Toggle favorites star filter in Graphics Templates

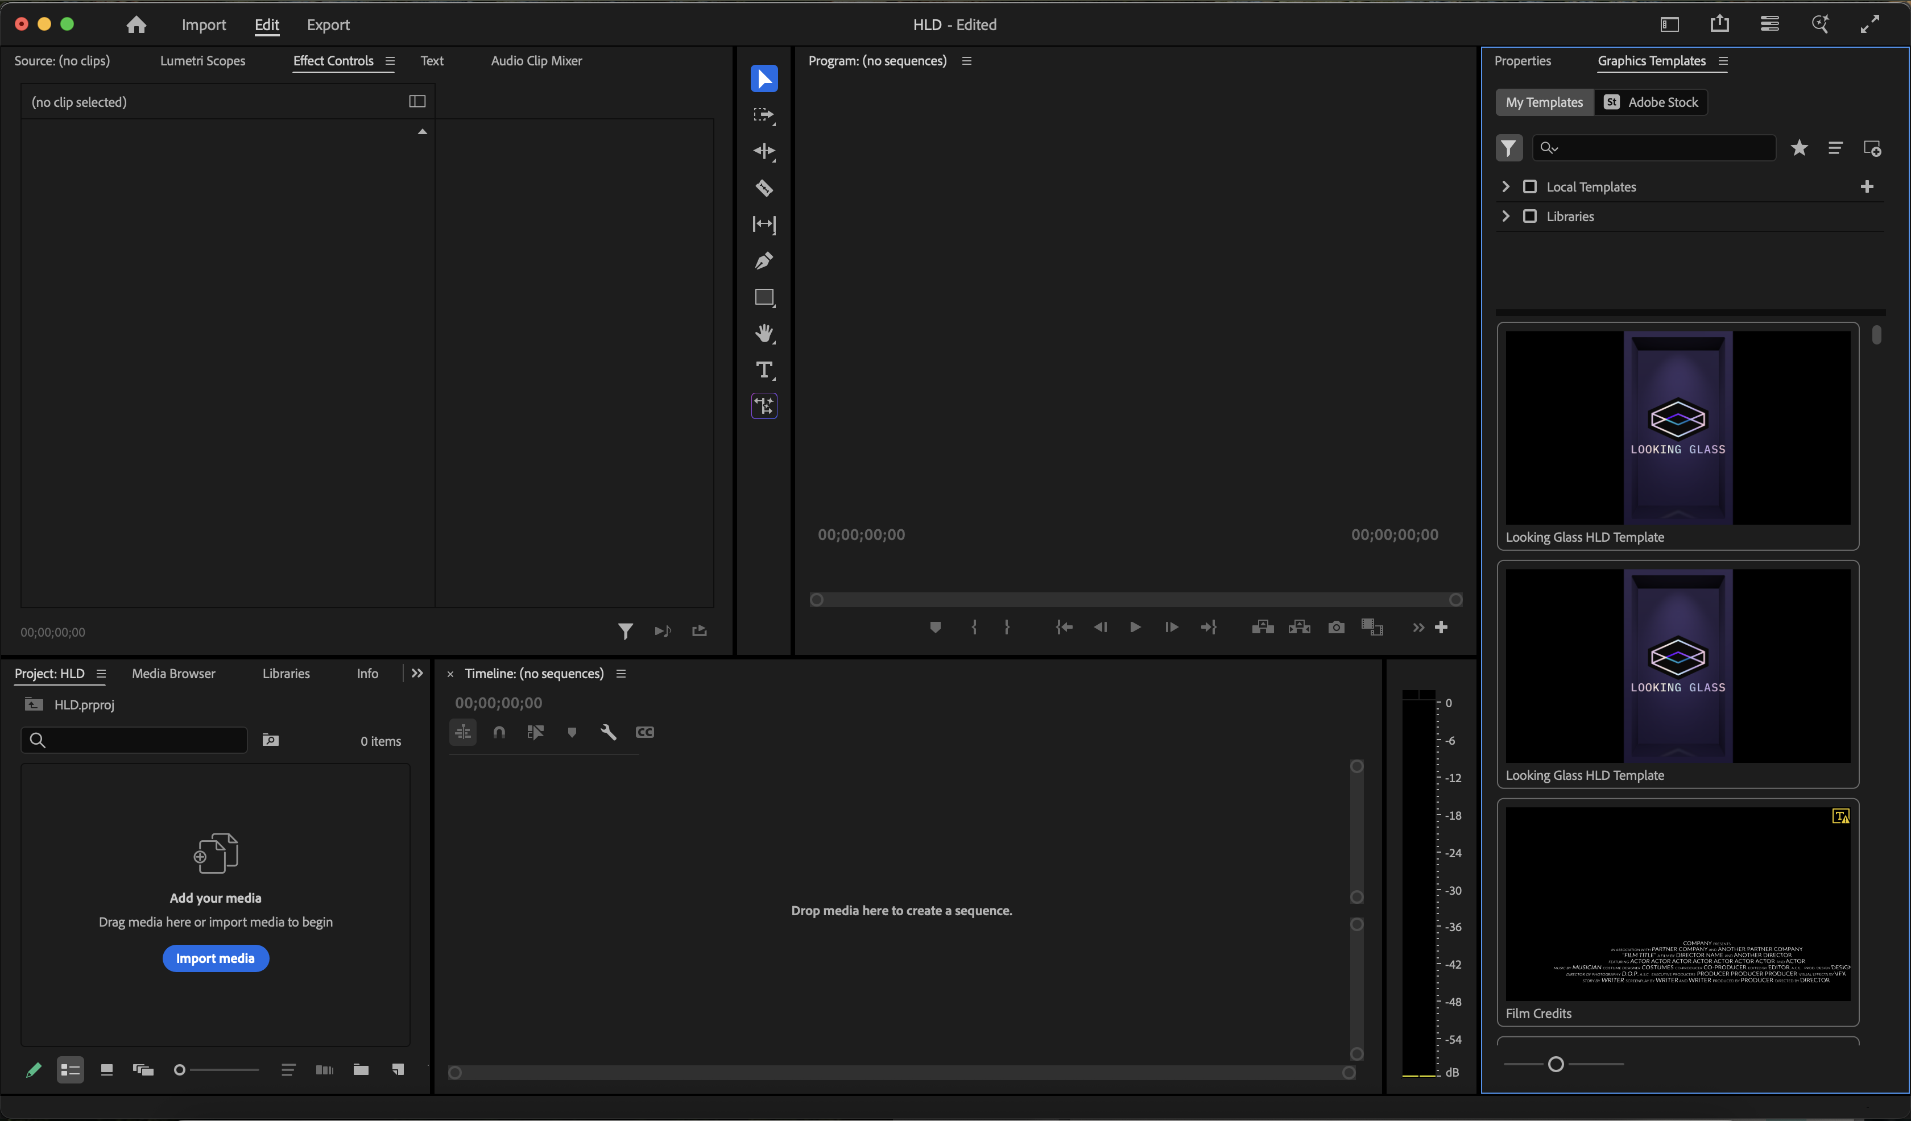coord(1799,148)
